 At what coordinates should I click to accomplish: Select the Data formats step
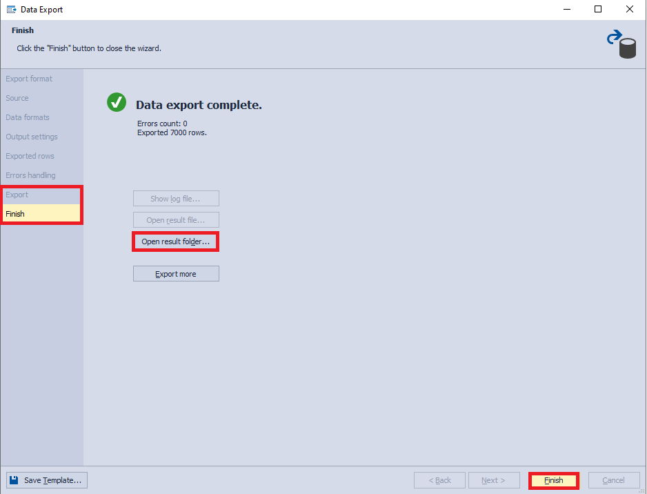(x=27, y=117)
